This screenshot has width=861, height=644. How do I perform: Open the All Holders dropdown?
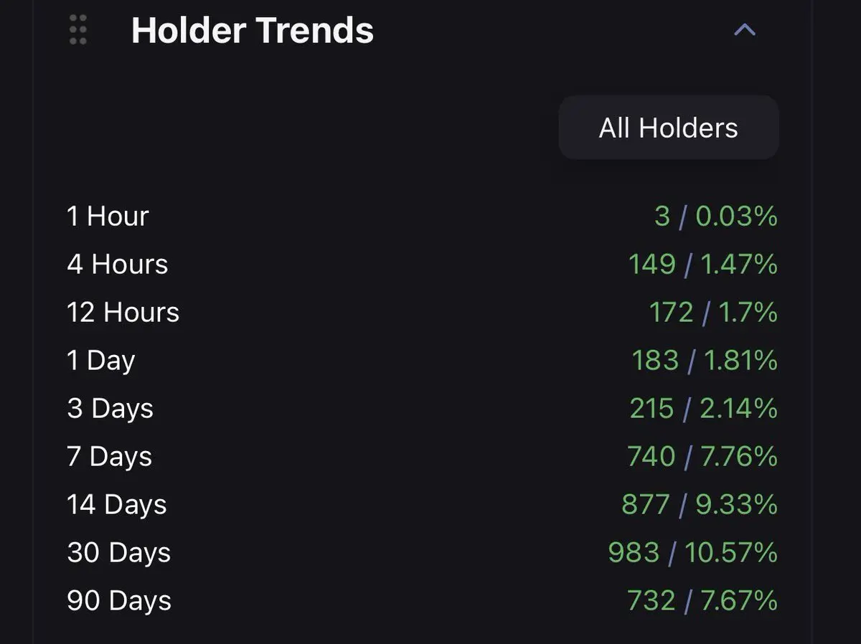(x=668, y=128)
